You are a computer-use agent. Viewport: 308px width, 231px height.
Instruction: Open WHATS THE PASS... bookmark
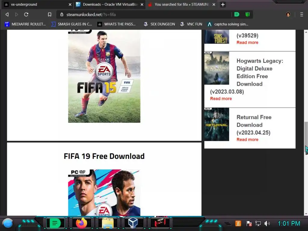click(x=117, y=24)
